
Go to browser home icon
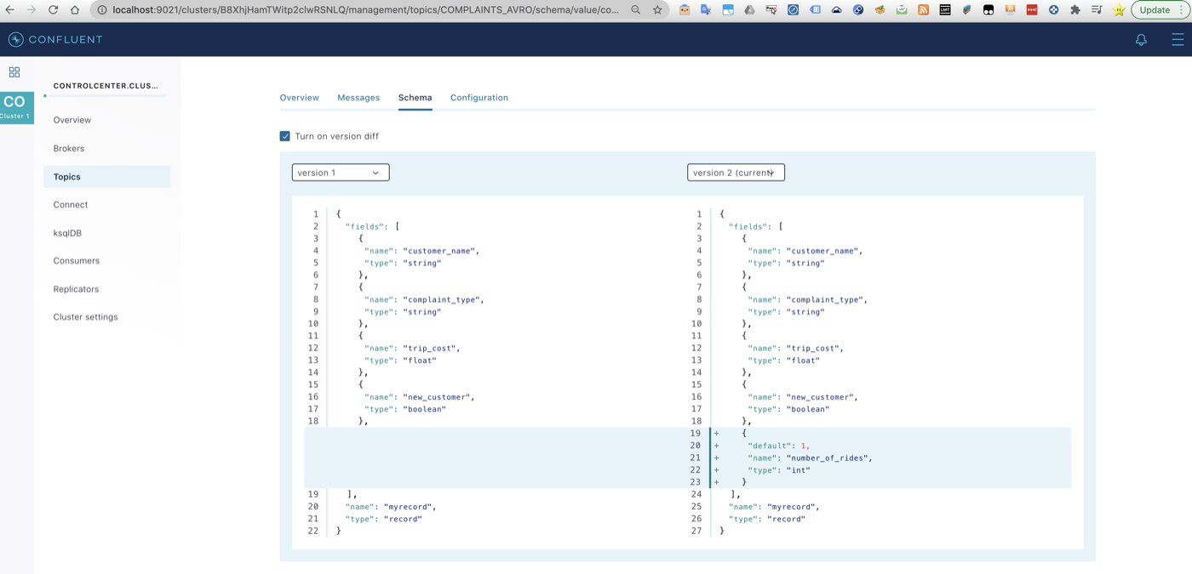pyautogui.click(x=75, y=10)
